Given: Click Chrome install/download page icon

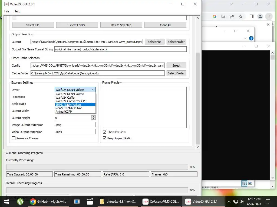Looking at the screenshot, I should pos(223,16).
